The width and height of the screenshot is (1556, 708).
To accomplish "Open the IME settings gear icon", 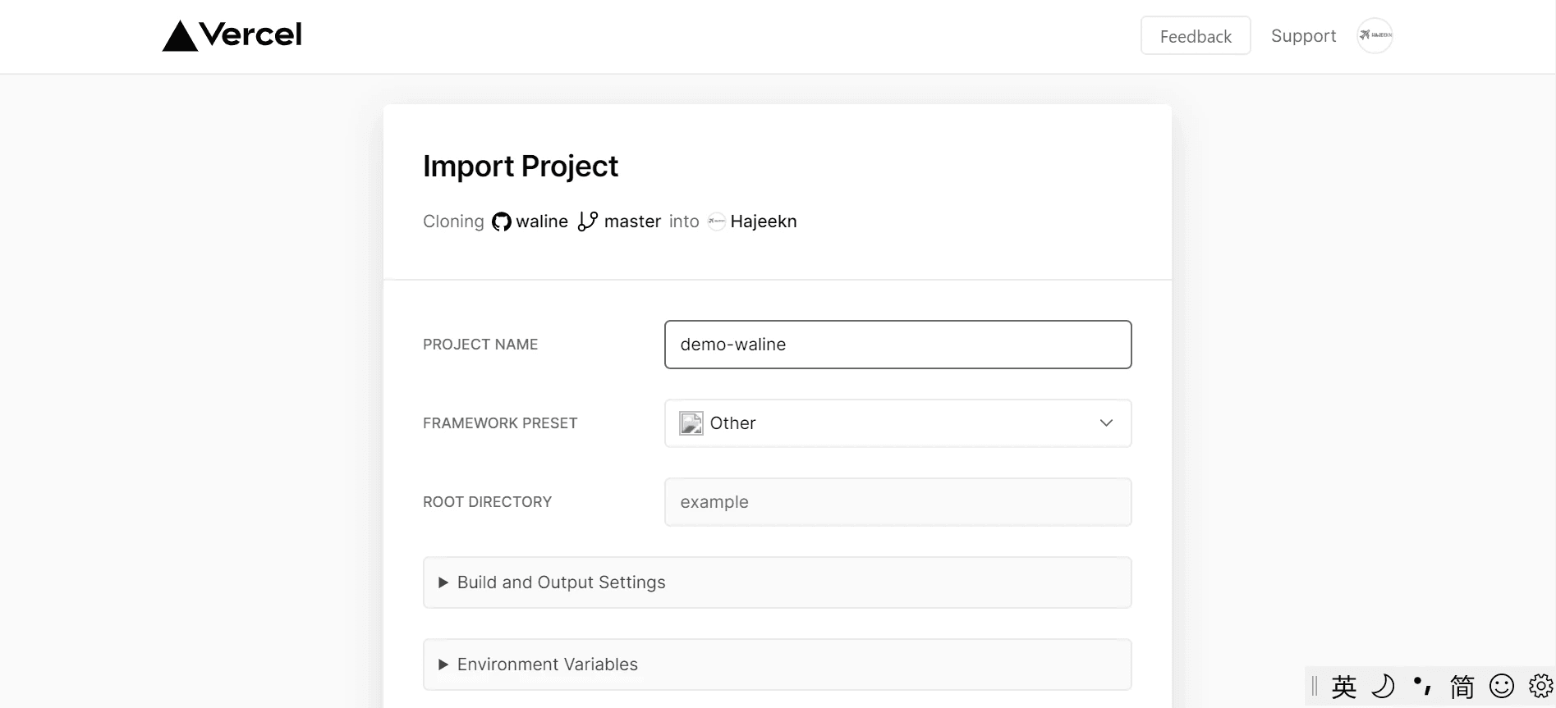I will point(1540,686).
